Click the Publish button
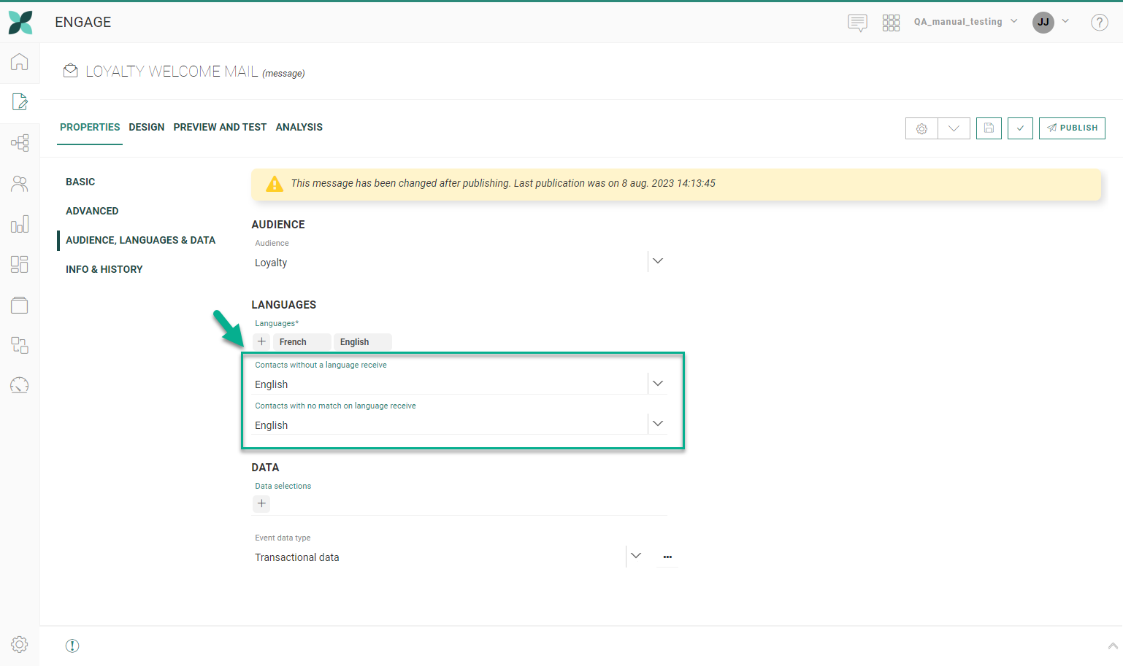1123x666 pixels. click(x=1072, y=128)
